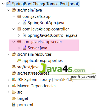The height and width of the screenshot is (110, 104).
Task: Click the com.java4s.app package icon
Action: pyautogui.click(x=19, y=16)
